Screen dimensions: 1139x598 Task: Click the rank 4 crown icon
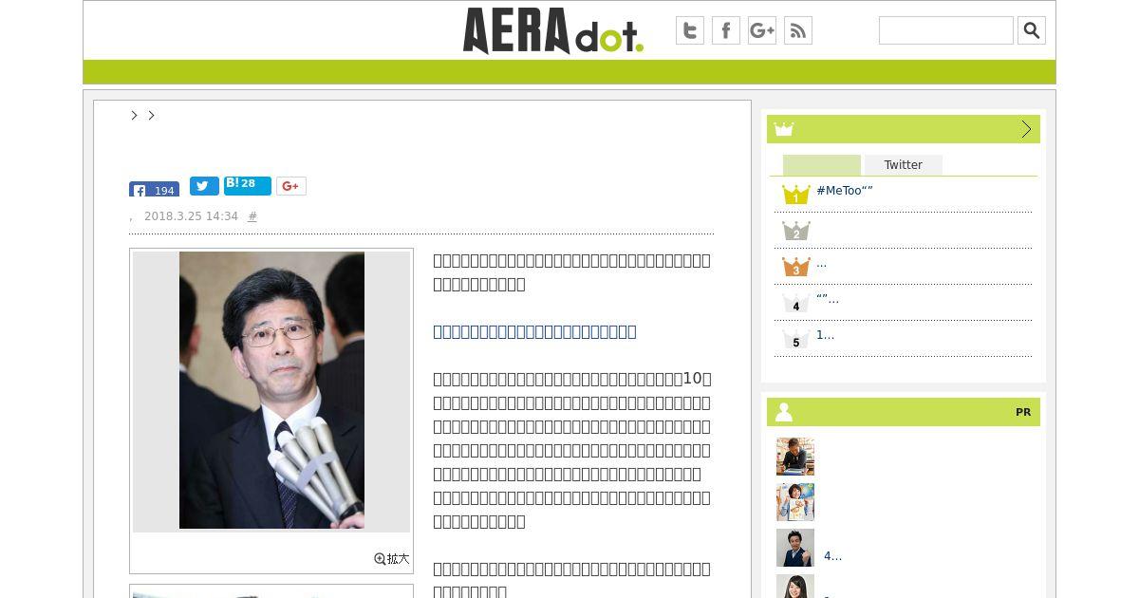(x=795, y=303)
